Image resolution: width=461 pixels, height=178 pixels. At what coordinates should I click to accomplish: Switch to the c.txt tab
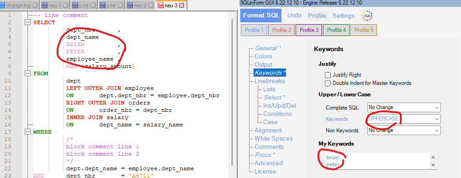111,5
